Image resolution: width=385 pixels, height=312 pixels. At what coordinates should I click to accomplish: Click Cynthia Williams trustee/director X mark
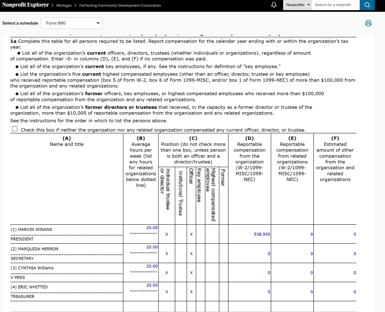pos(167,273)
